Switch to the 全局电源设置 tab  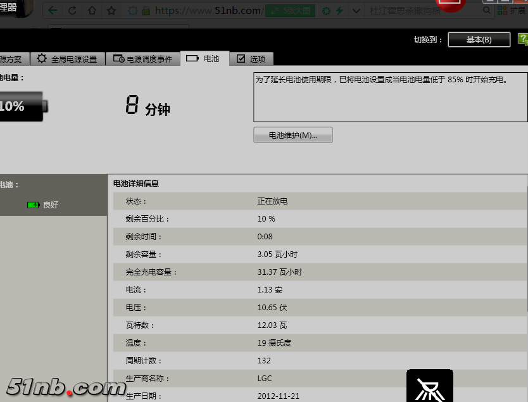tap(67, 58)
